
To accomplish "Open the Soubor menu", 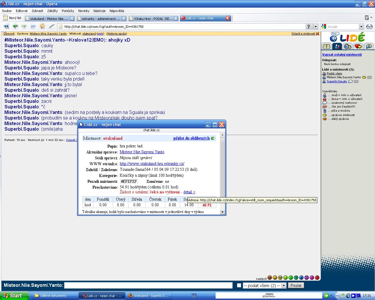I will pyautogui.click(x=7, y=11).
